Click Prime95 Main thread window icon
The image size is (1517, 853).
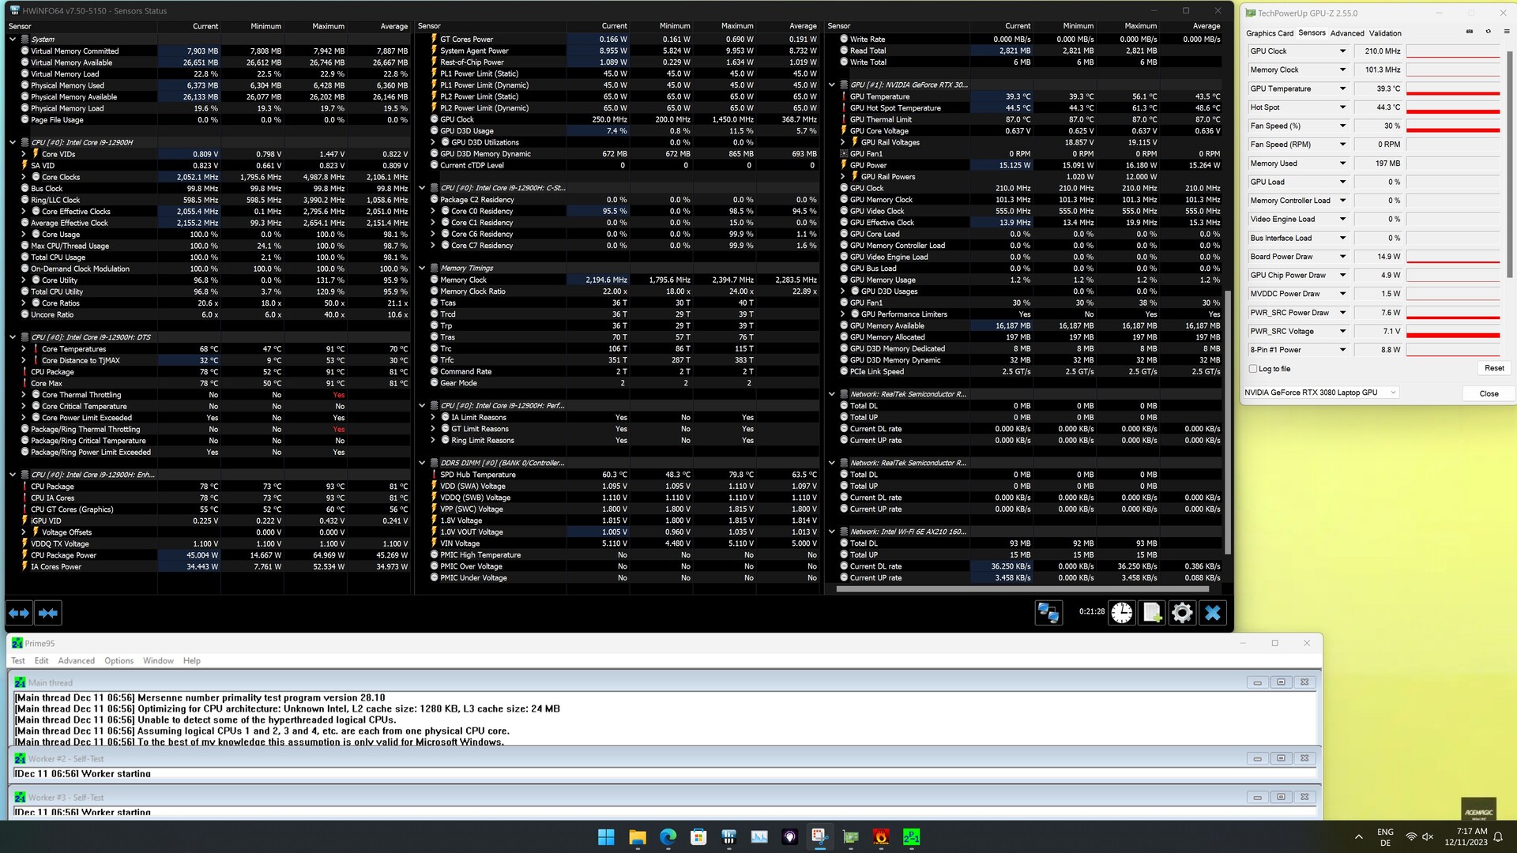point(20,682)
